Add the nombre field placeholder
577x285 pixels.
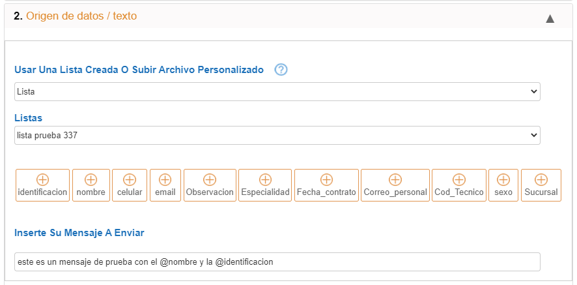91,185
